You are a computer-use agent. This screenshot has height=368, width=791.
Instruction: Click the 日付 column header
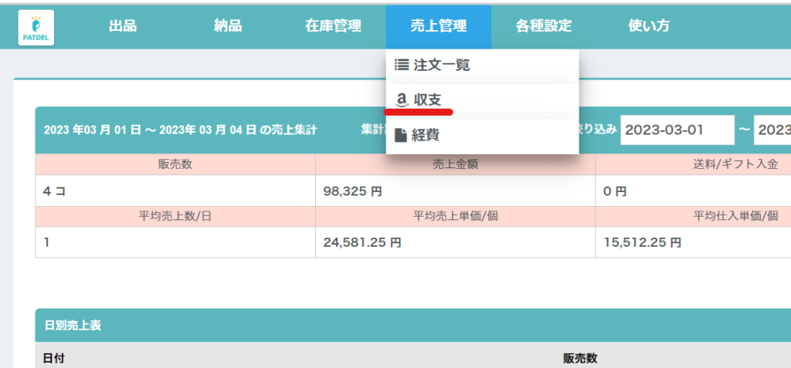[53, 358]
